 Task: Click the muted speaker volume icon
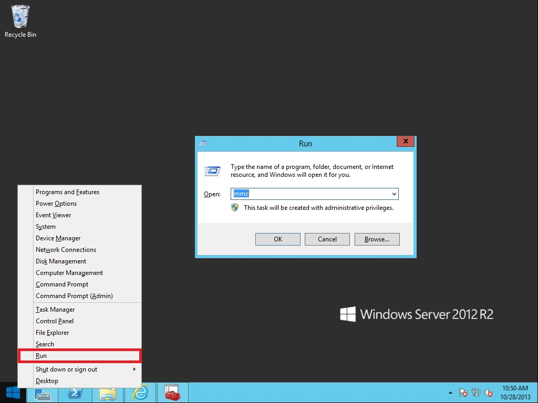click(x=489, y=393)
